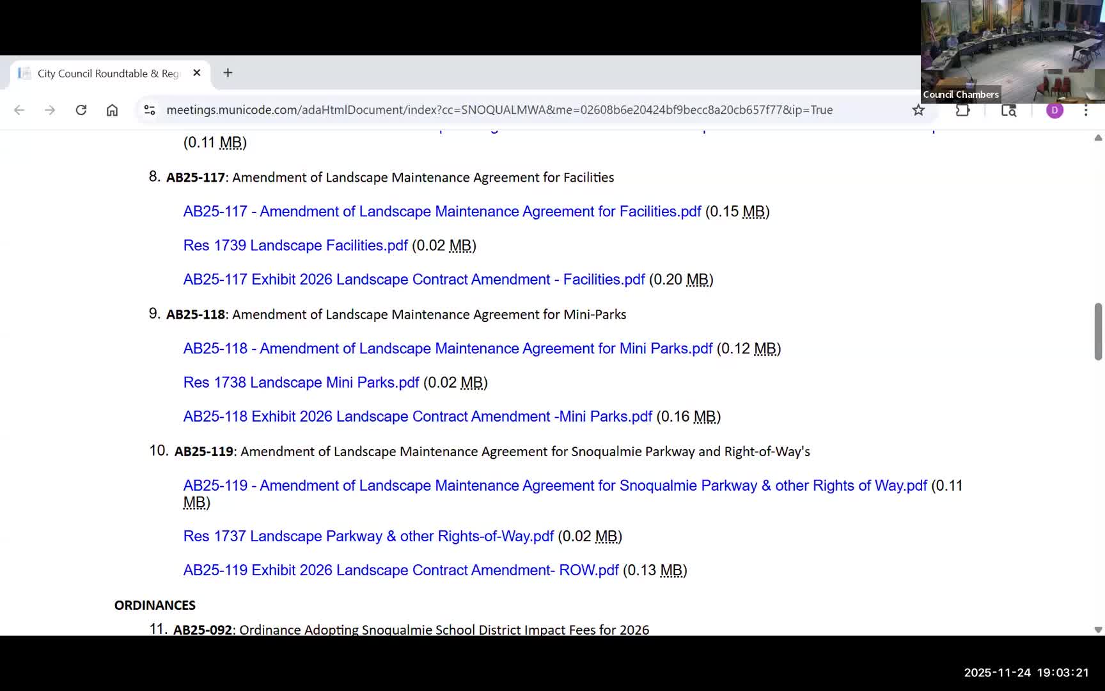Click the browser back arrow
The height and width of the screenshot is (691, 1105).
tap(19, 110)
